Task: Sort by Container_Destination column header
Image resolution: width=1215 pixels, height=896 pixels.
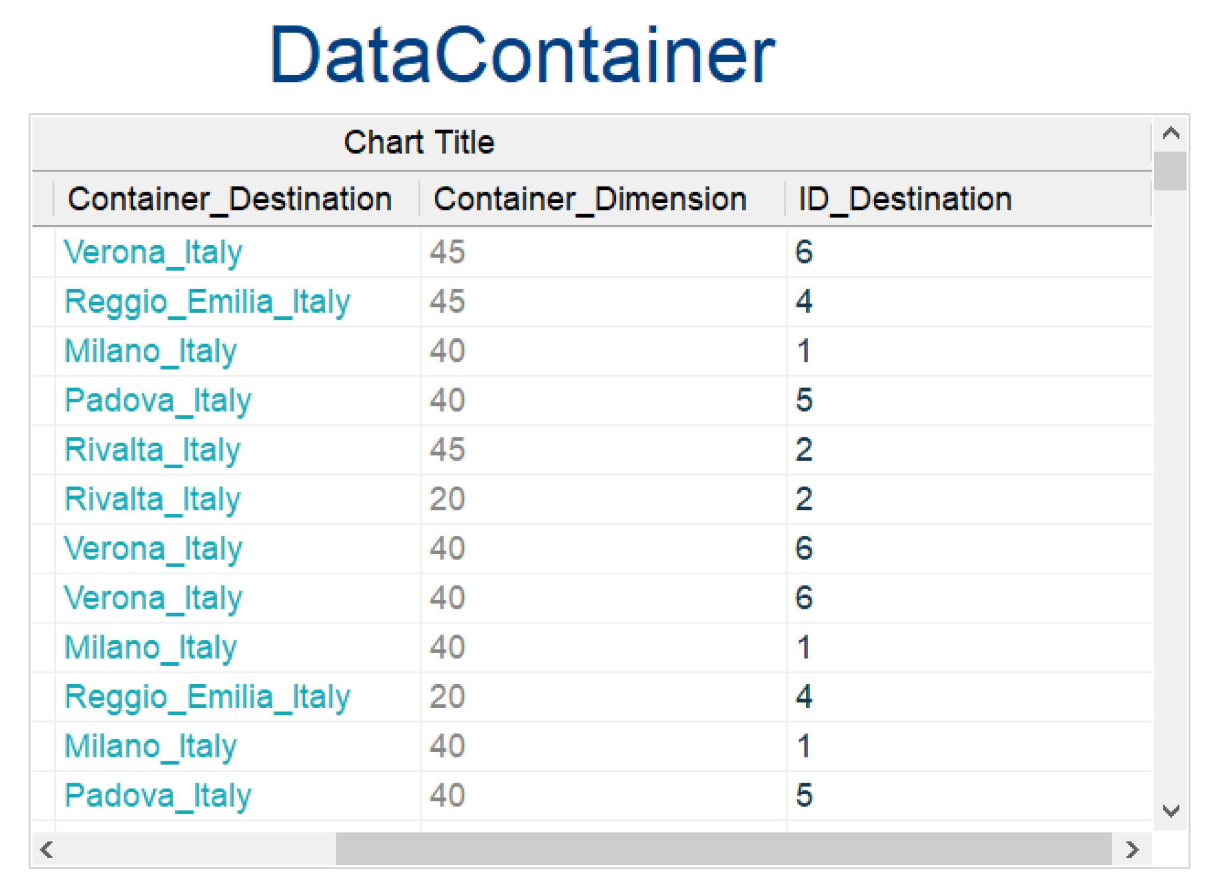Action: (230, 199)
